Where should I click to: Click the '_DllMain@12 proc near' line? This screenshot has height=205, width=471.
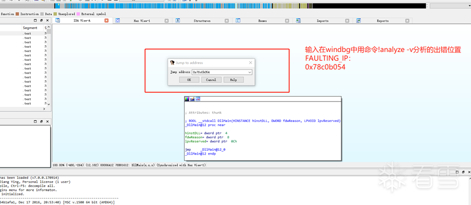205,125
